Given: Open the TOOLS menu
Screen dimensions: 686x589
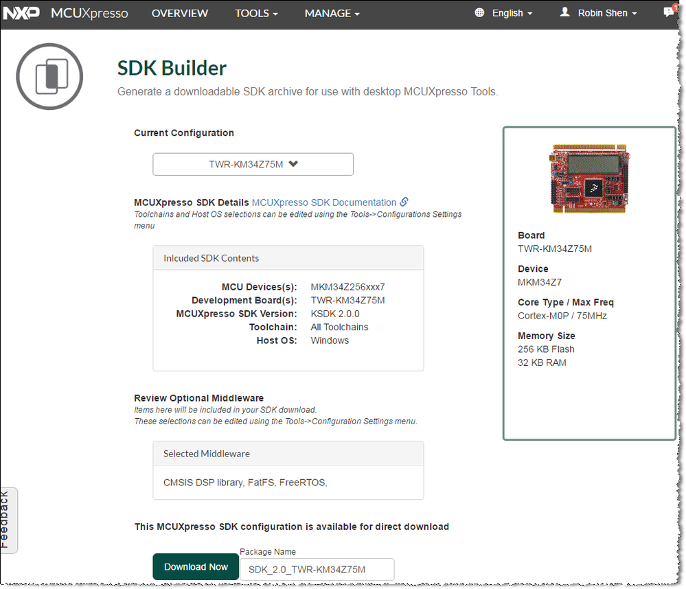Looking at the screenshot, I should point(256,13).
